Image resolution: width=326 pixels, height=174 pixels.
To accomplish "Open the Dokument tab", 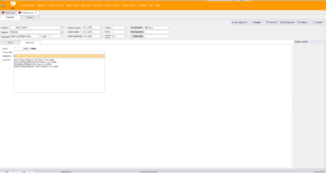I will tap(10, 17).
